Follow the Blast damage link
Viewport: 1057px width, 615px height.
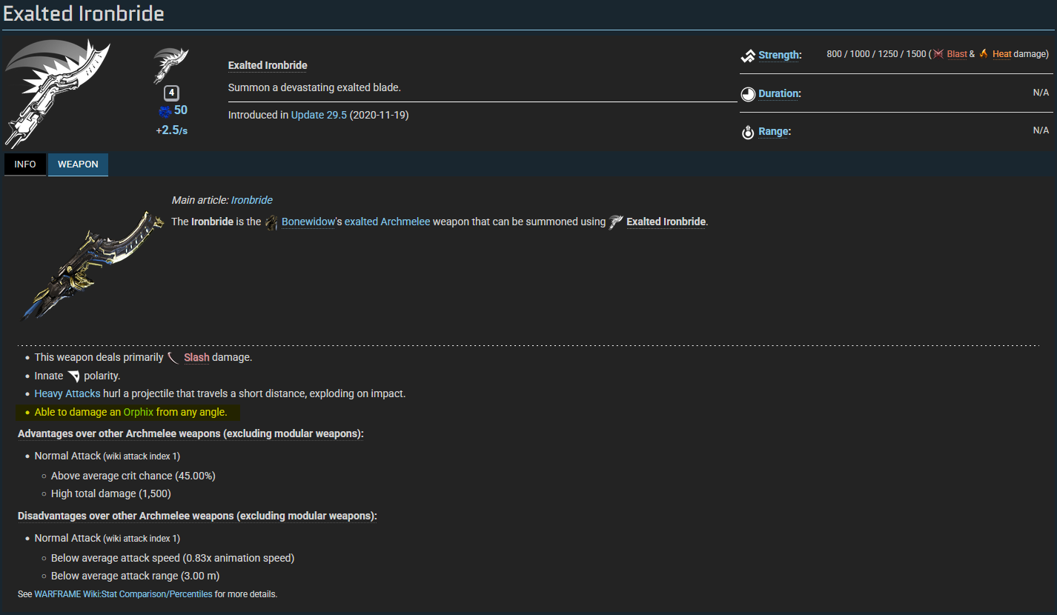(x=957, y=54)
